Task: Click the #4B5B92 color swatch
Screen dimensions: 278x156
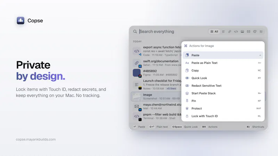Action: (137, 73)
